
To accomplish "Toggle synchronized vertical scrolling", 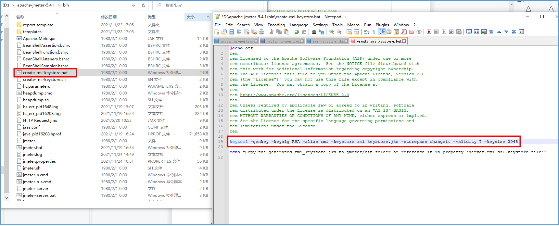I will pos(349,32).
